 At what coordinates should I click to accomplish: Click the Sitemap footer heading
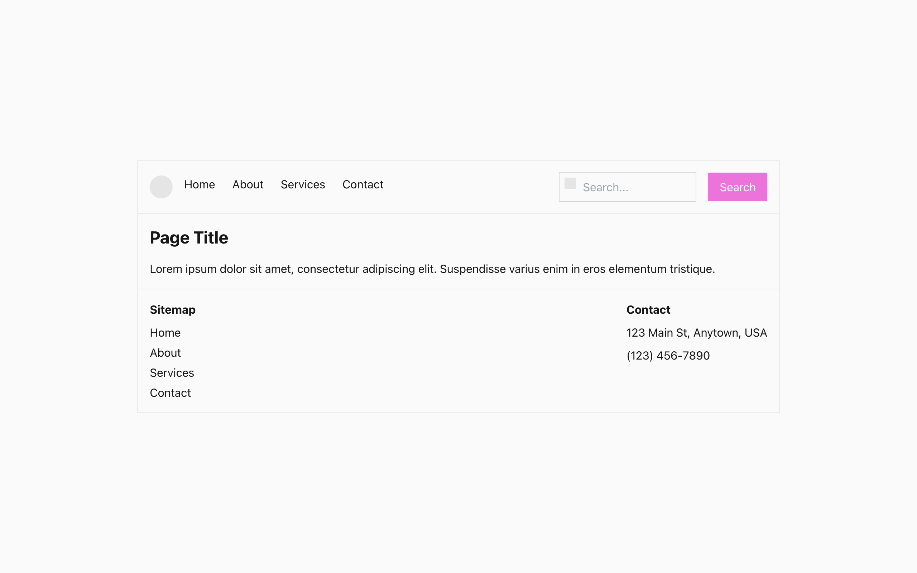click(x=172, y=310)
